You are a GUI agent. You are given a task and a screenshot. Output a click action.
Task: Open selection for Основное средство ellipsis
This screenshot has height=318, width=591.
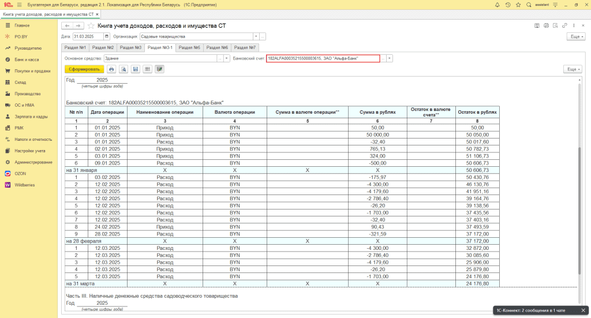(220, 58)
